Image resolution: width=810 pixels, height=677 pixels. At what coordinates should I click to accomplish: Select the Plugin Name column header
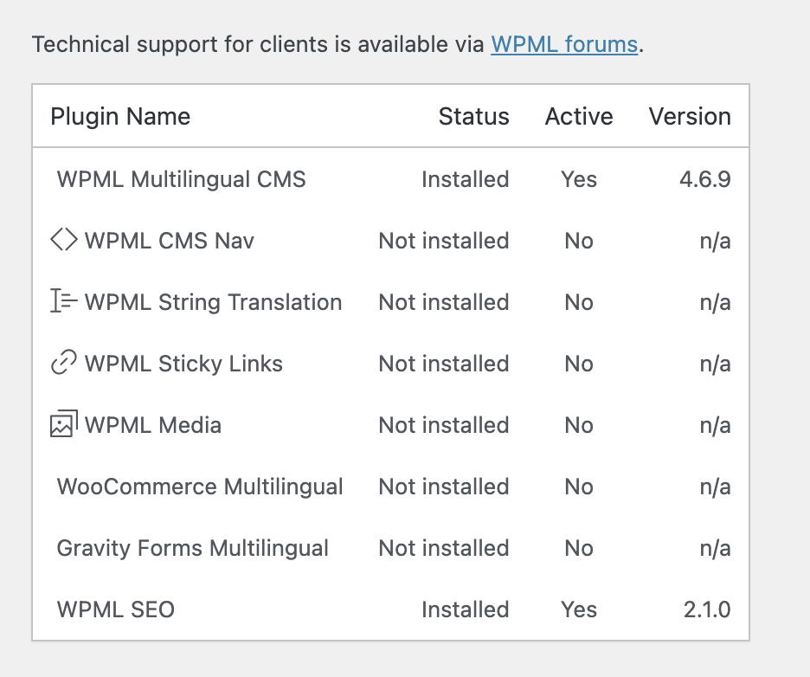(x=120, y=116)
